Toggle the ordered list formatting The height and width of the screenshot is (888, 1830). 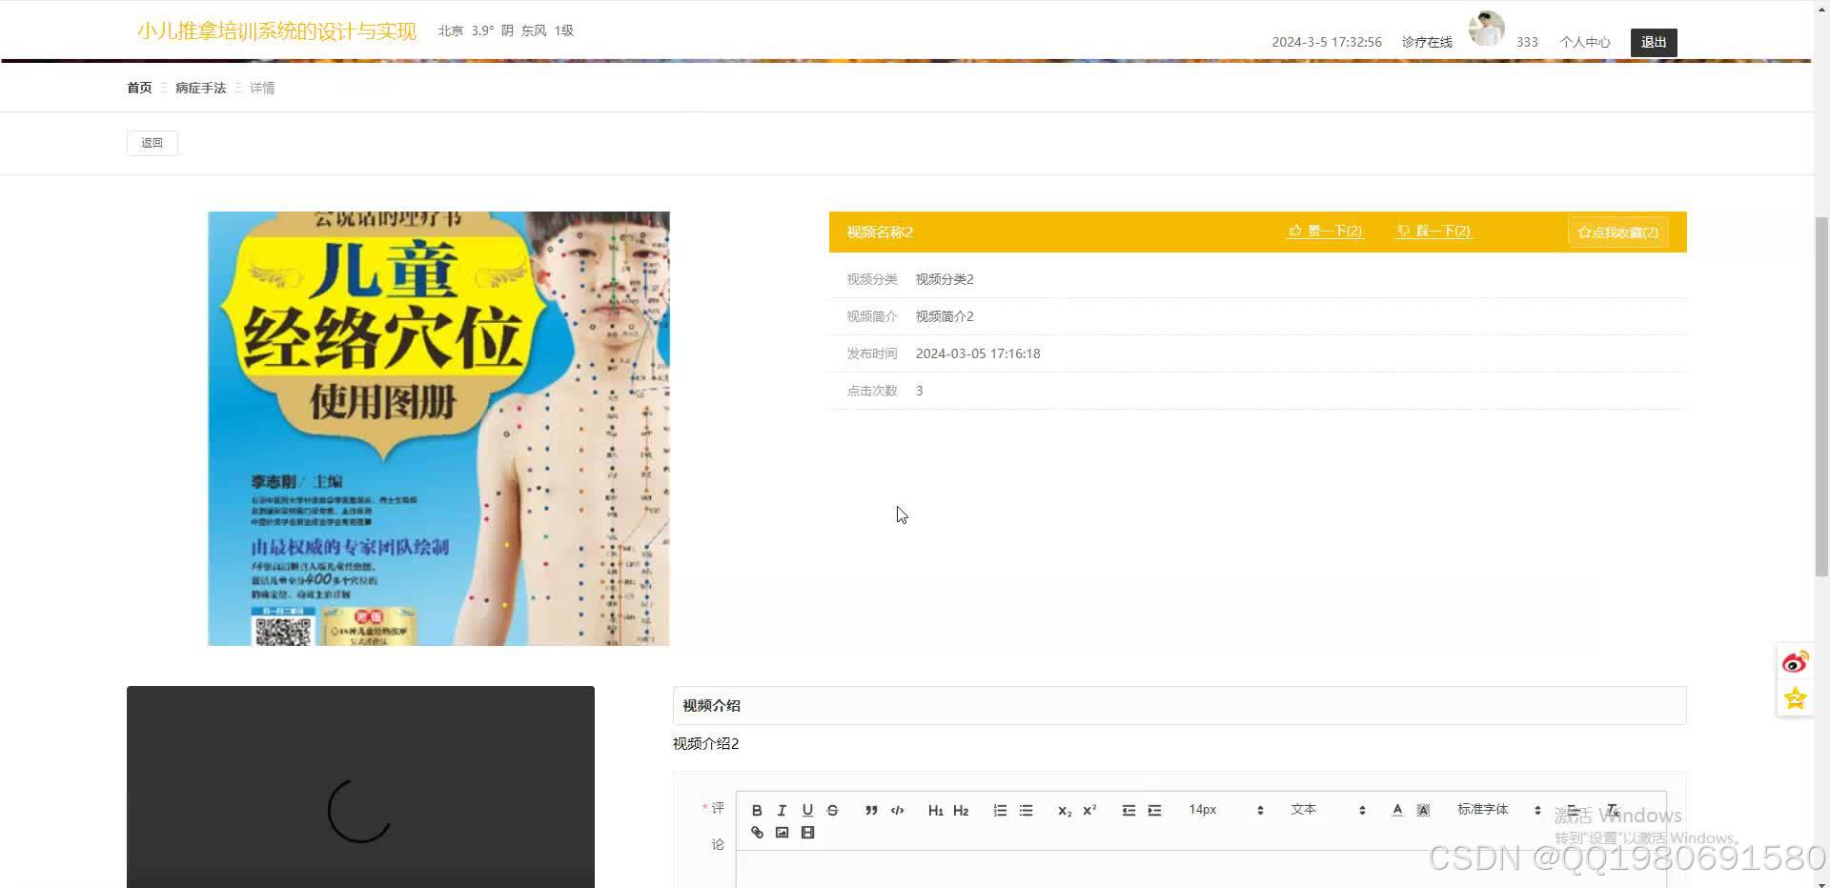999,809
